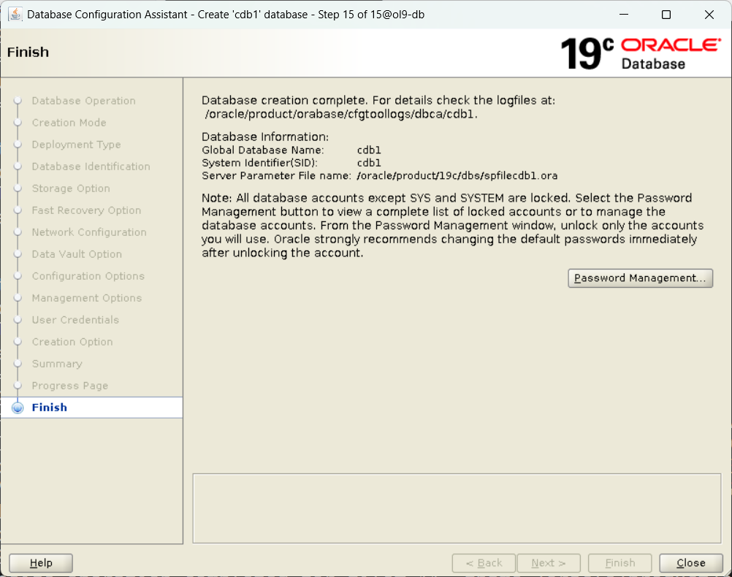
Task: Open the Help window
Action: [41, 563]
